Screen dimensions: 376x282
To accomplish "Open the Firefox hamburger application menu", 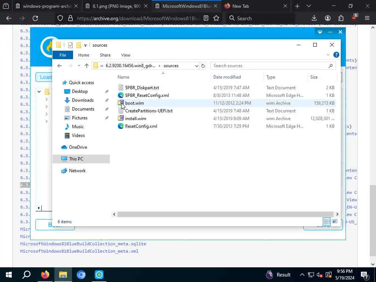I will (367, 18).
